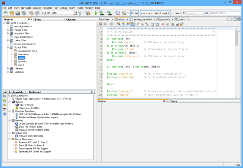Switch to the system.h editor tab
This screenshot has height=168, width=243.
click(165, 19)
